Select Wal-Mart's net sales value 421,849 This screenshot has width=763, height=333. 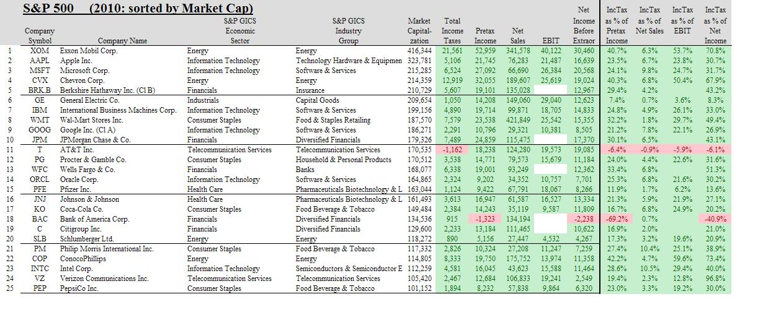tap(517, 120)
